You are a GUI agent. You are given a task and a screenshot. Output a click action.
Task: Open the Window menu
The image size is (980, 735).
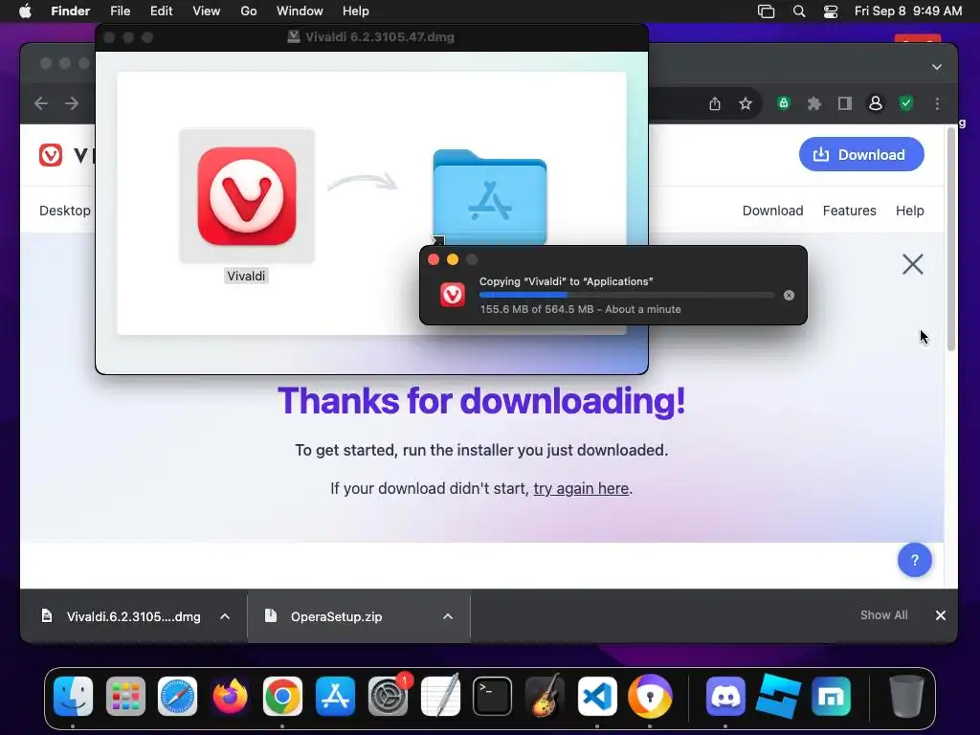pos(300,11)
